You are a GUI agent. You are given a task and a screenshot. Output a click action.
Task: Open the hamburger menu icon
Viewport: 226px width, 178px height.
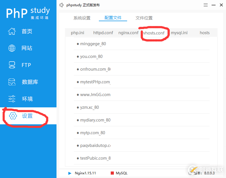point(206,5)
